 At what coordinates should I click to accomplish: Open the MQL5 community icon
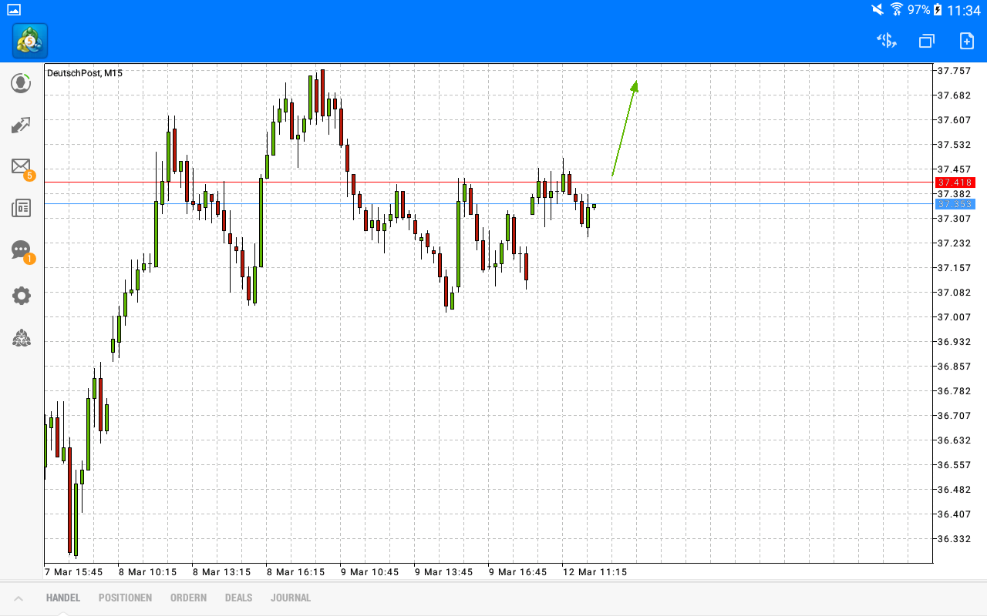pyautogui.click(x=21, y=338)
